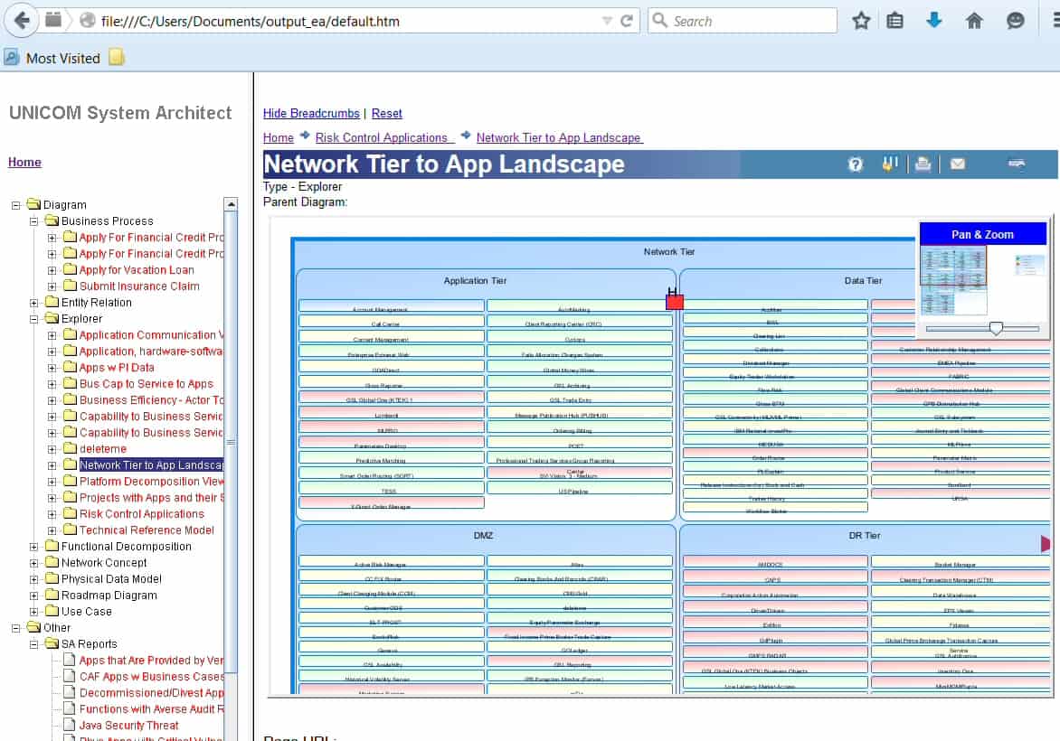Select highlighted Network Tier to App Landscape item
This screenshot has height=741, width=1060.
point(151,465)
